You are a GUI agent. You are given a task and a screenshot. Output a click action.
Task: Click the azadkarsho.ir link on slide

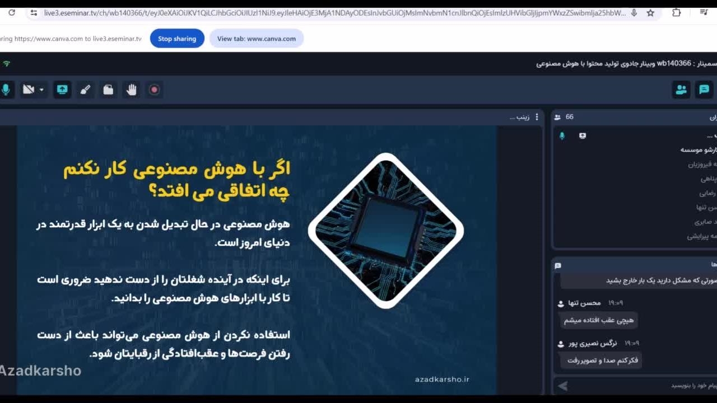[x=442, y=379]
